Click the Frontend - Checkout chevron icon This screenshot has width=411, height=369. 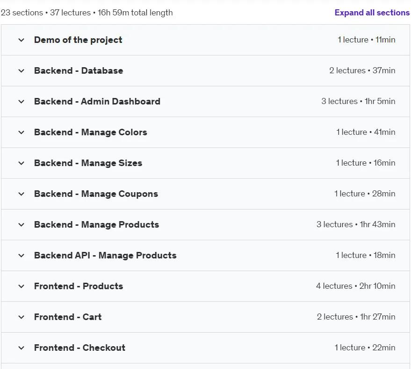[21, 348]
